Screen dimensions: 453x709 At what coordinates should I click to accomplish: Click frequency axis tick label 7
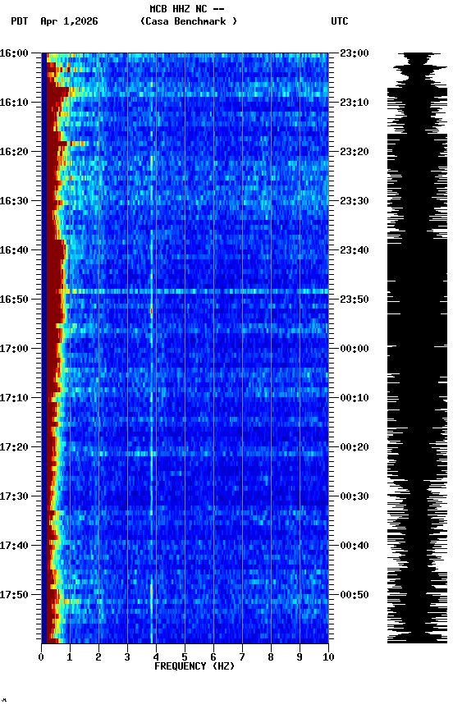pyautogui.click(x=242, y=657)
